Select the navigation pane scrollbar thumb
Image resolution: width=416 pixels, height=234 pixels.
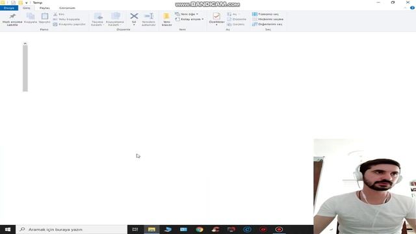(25, 68)
